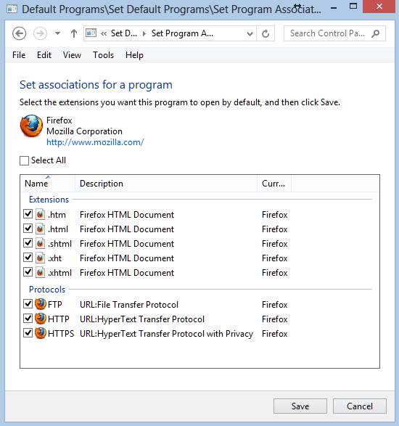The width and height of the screenshot is (399, 426).
Task: Refresh the address bar location
Action: click(266, 33)
